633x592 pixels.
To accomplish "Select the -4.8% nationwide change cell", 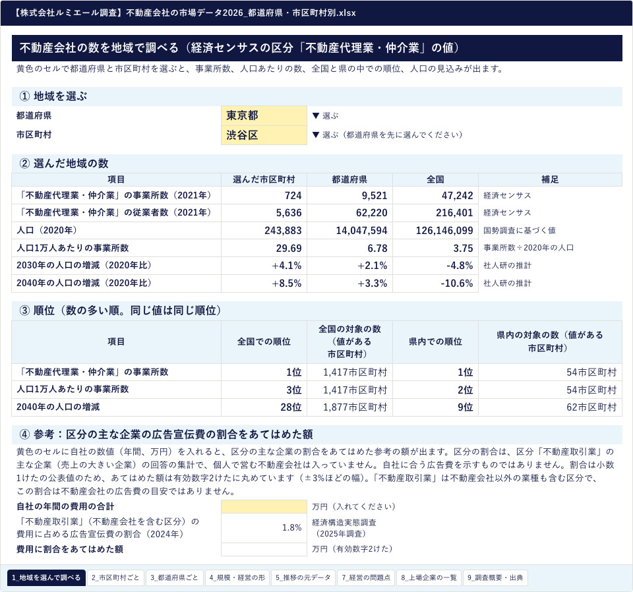I will pyautogui.click(x=436, y=266).
